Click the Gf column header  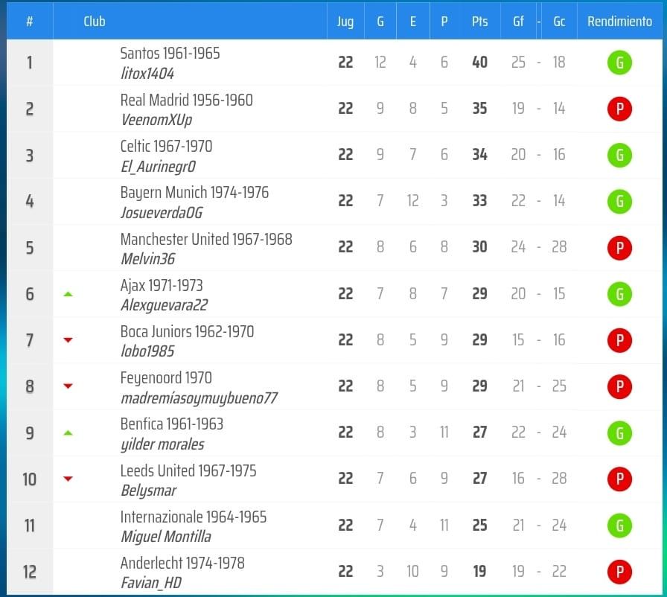point(518,22)
